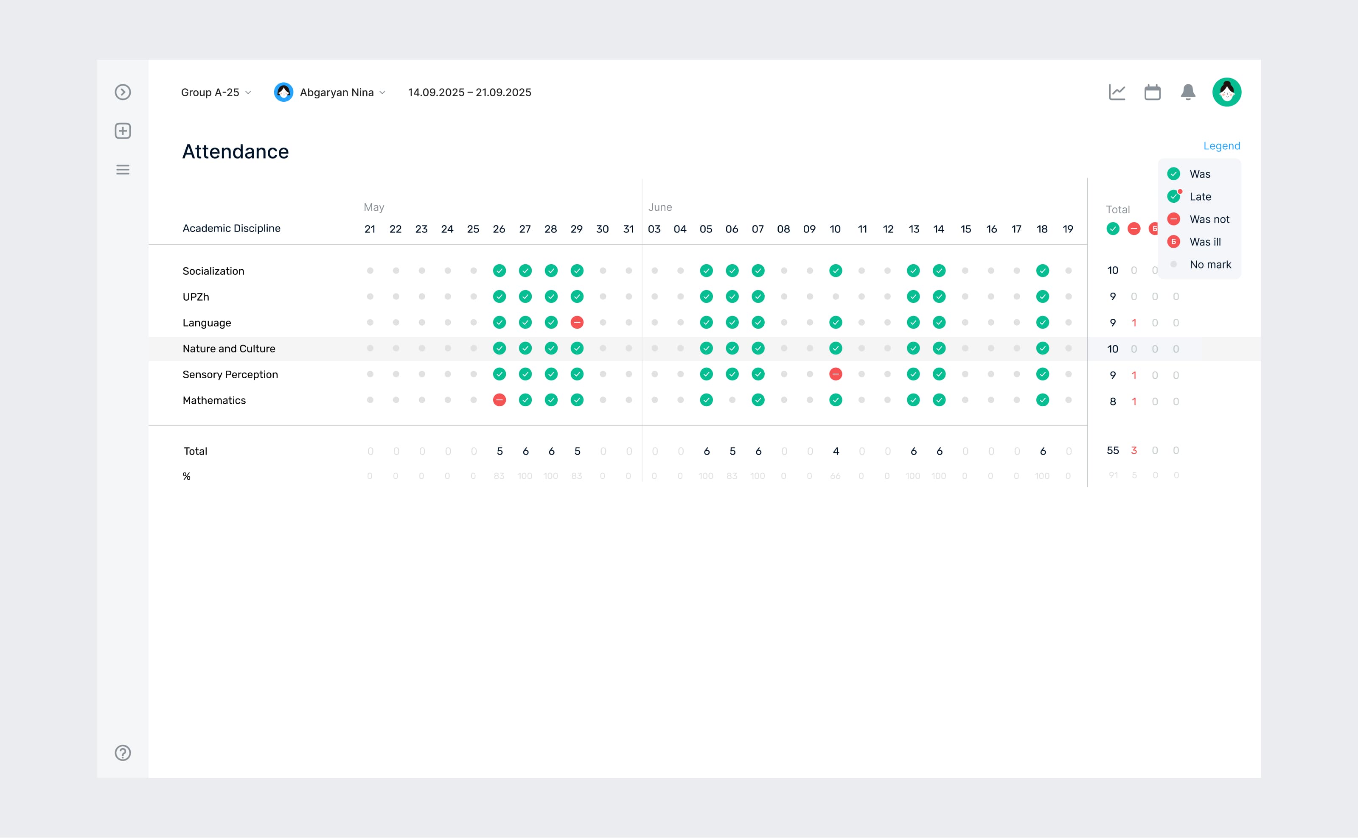Click the Legend link
Viewport: 1358px width, 838px height.
click(1222, 146)
